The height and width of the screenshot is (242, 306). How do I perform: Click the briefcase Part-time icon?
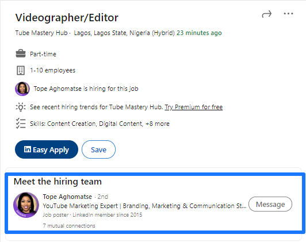tap(21, 54)
